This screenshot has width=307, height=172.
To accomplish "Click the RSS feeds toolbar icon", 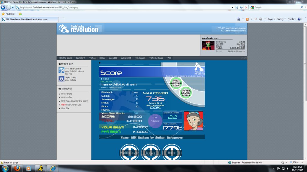I will 247,19.
